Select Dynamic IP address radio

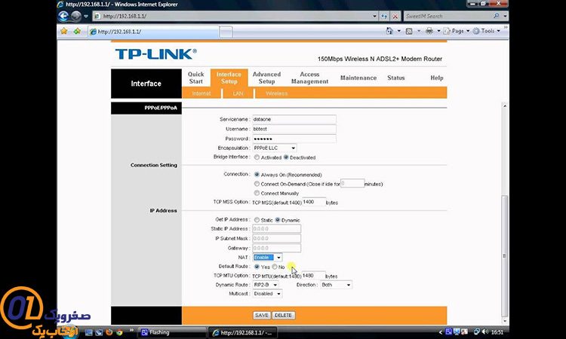coord(277,220)
